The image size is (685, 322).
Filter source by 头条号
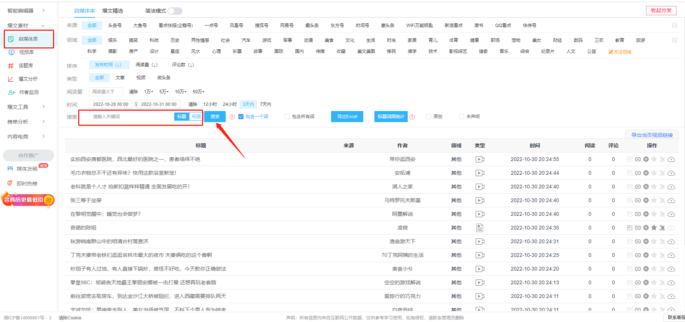click(115, 26)
